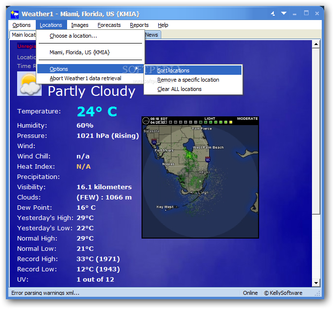Viewport: 334px width, 309px height.
Task: Minimize the Weather1 window
Action: 295,14
